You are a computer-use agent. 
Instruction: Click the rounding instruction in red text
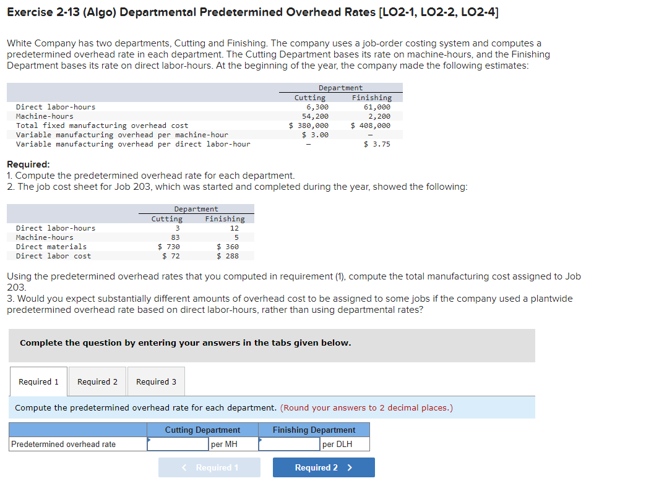tap(366, 408)
